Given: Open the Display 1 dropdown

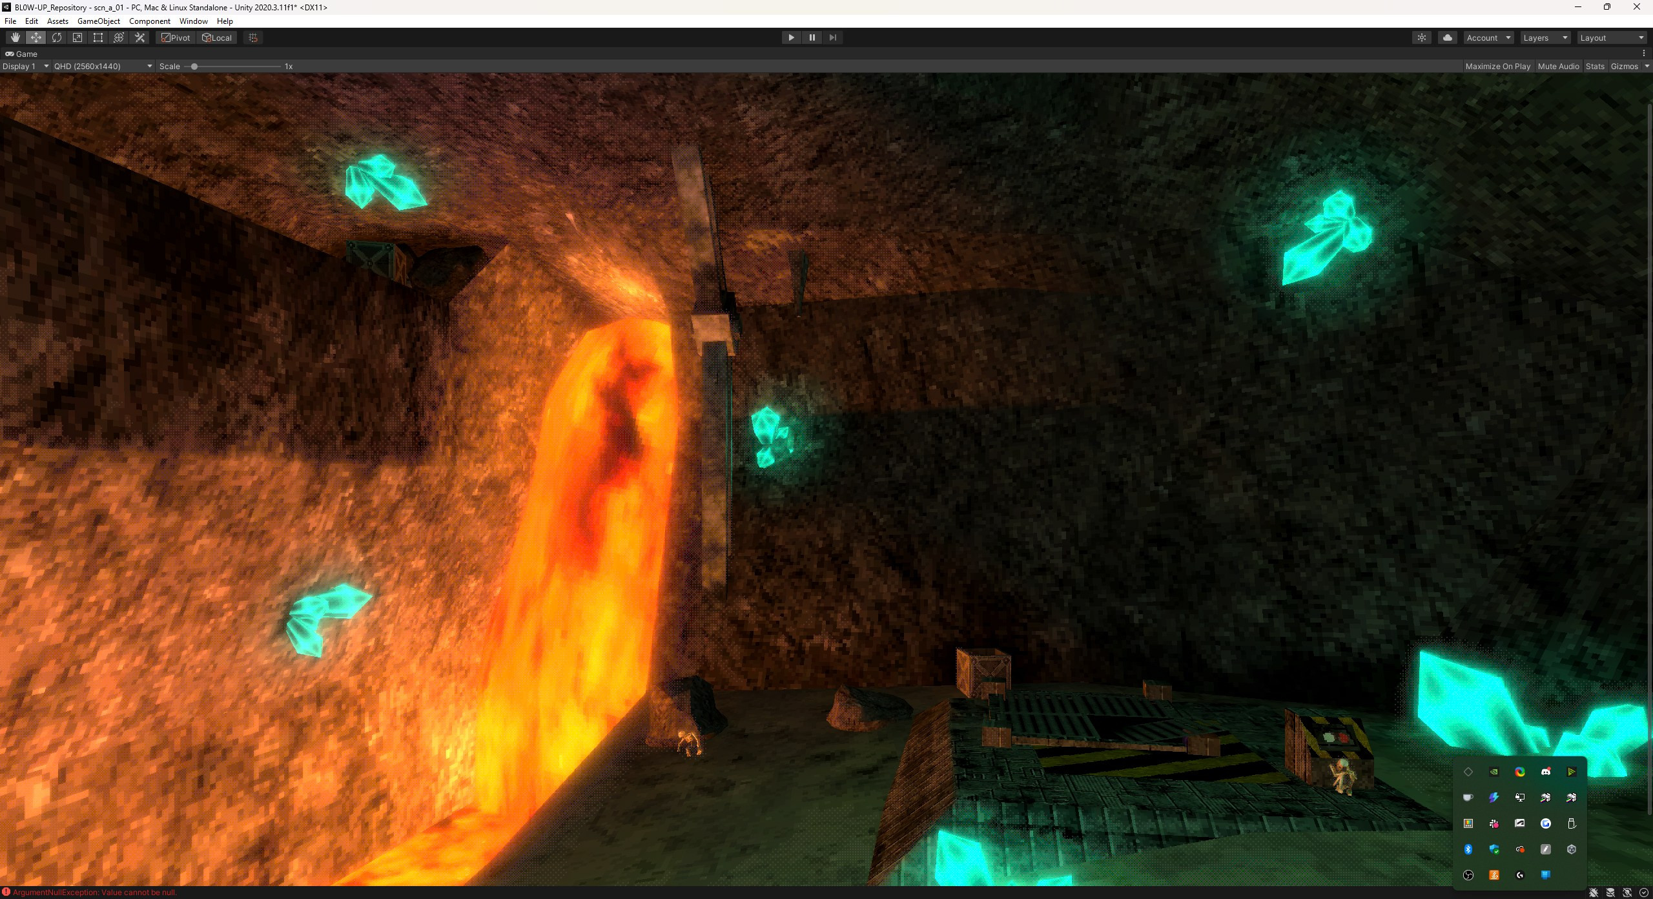Looking at the screenshot, I should pyautogui.click(x=25, y=66).
